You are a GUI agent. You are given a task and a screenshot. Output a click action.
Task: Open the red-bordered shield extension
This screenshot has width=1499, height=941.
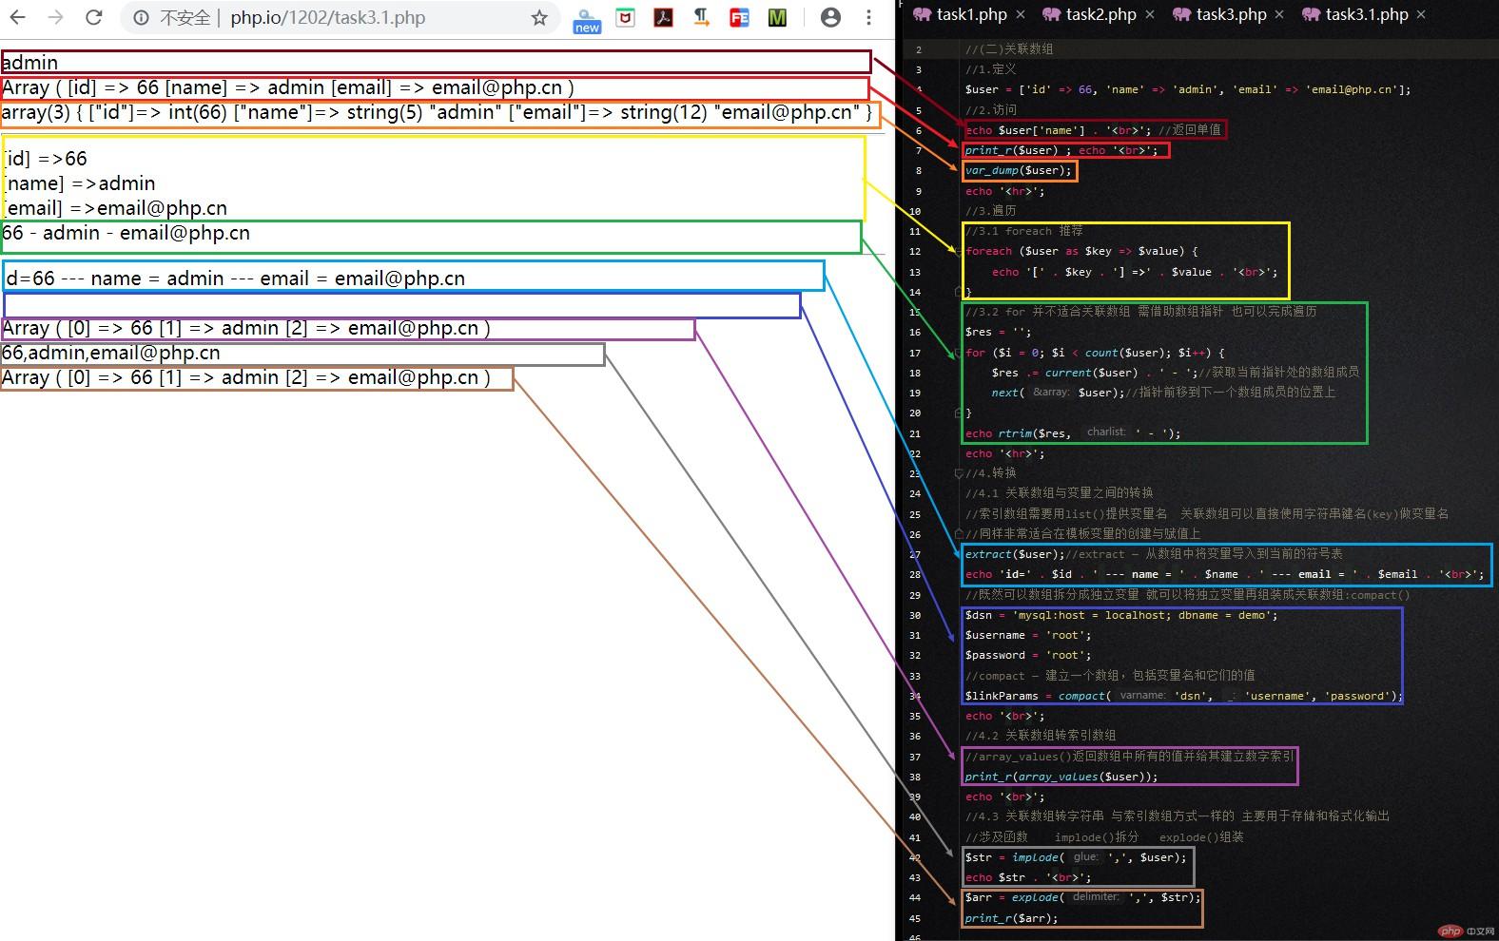625,17
